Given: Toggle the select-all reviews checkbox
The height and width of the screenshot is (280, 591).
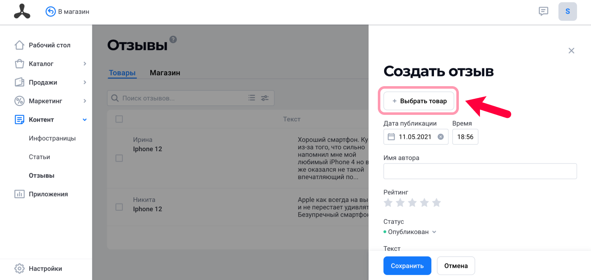Looking at the screenshot, I should 119,119.
